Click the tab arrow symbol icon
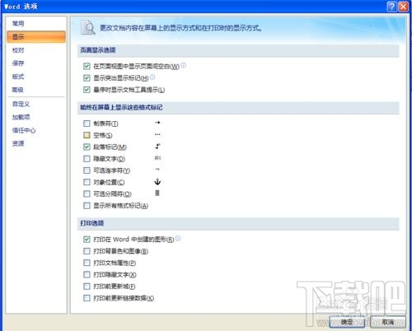Viewport: 412px width, 331px height. [x=157, y=123]
